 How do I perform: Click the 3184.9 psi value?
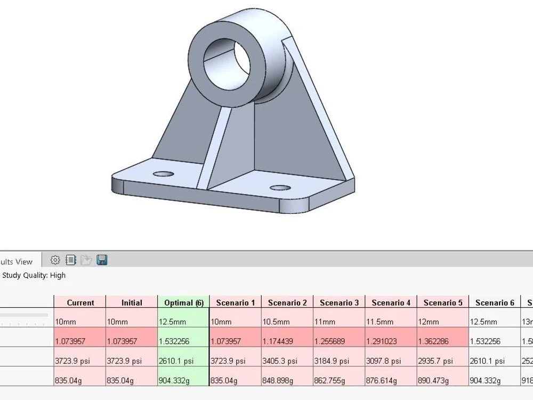click(339, 357)
